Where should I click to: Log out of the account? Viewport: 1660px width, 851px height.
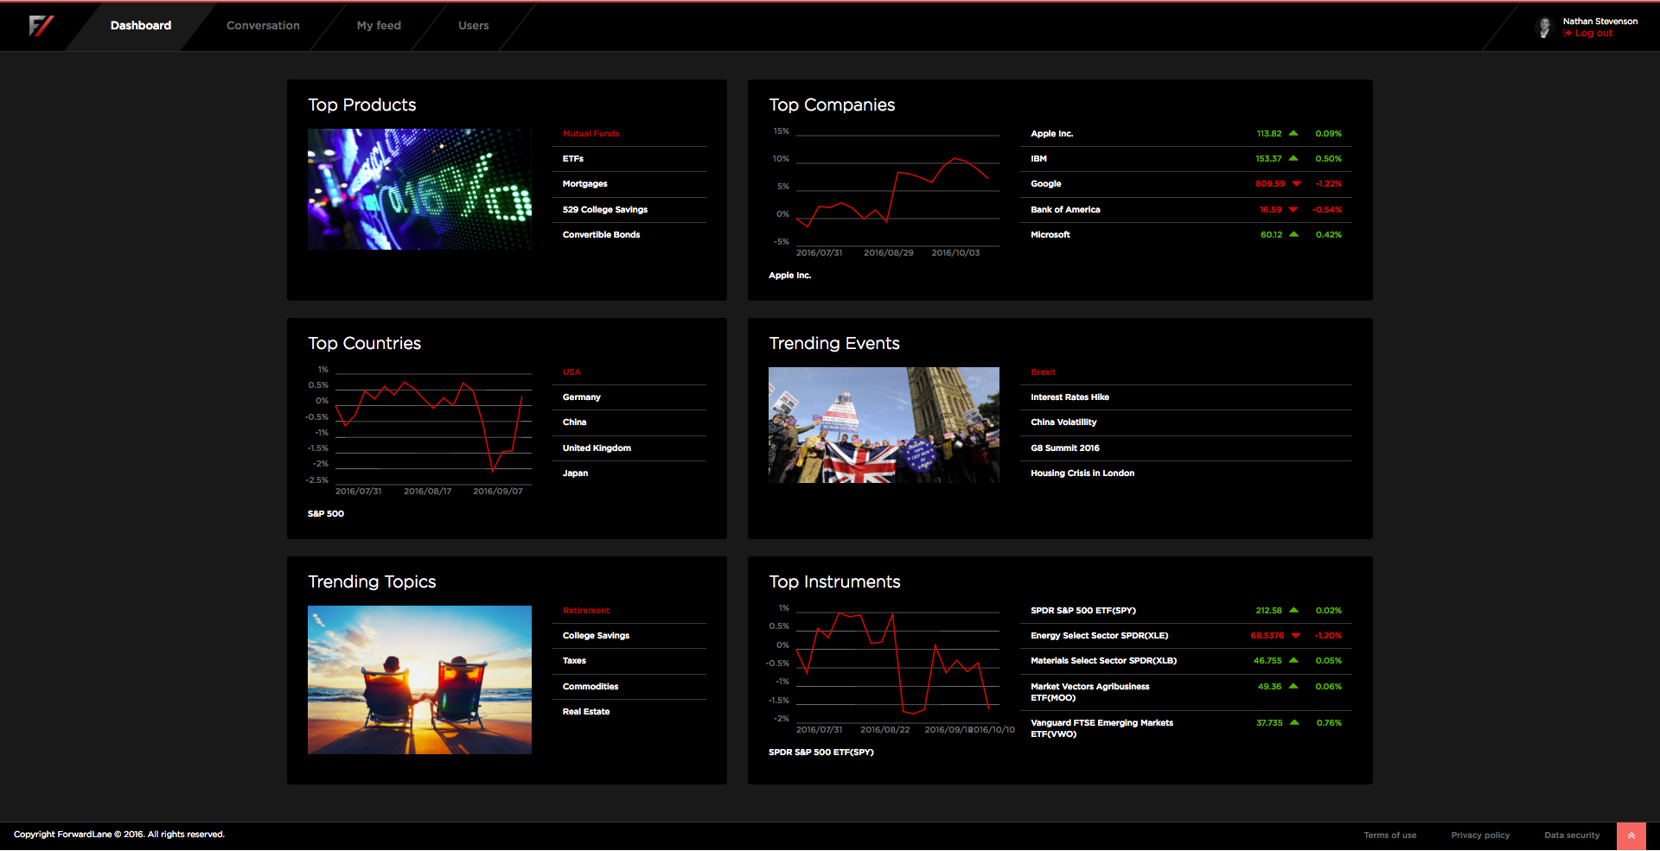[x=1587, y=34]
